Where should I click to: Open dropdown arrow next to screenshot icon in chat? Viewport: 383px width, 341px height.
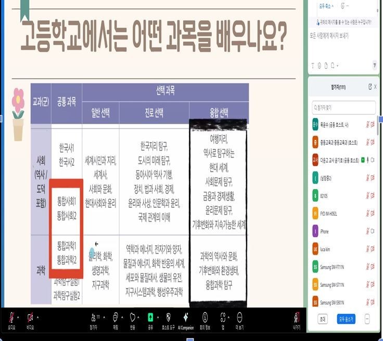(338, 66)
